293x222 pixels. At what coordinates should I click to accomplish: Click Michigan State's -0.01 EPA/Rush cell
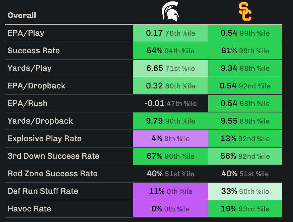point(171,103)
